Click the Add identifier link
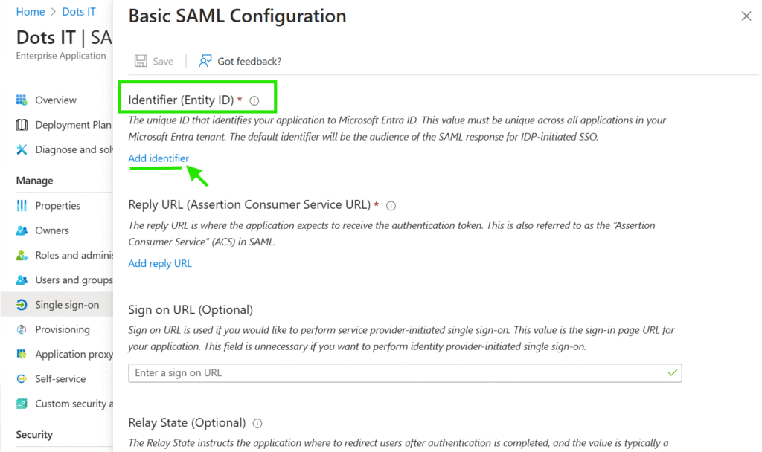This screenshot has width=762, height=452. coord(159,158)
